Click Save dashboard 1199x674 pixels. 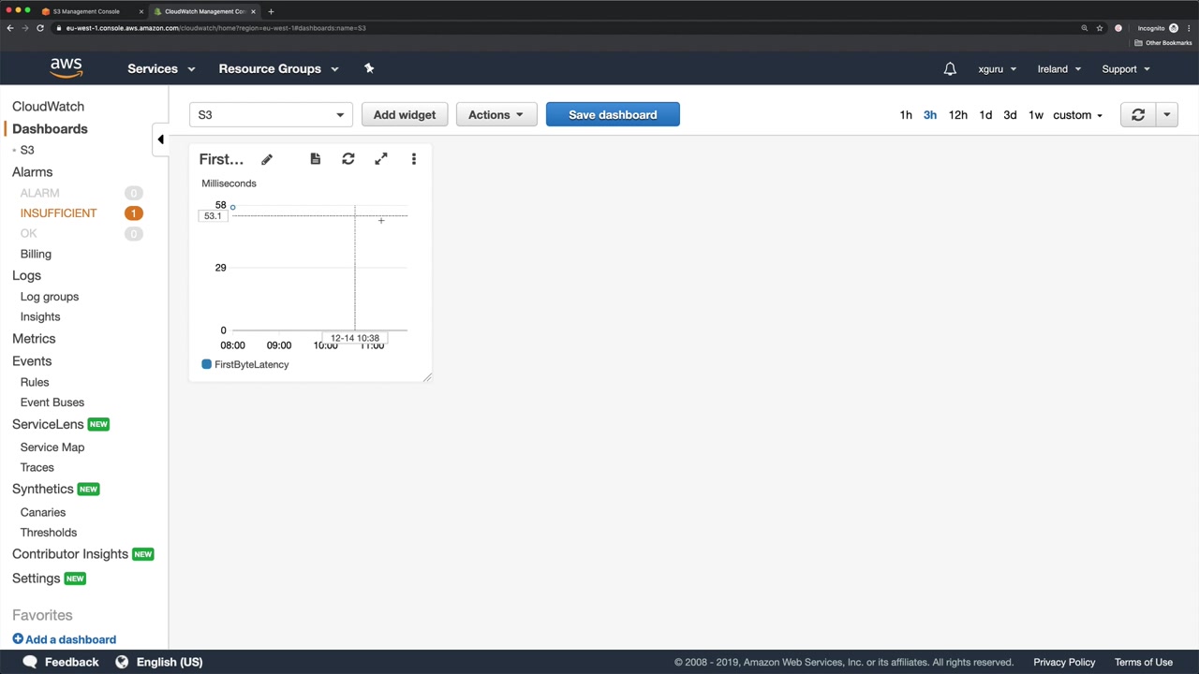[x=613, y=115]
